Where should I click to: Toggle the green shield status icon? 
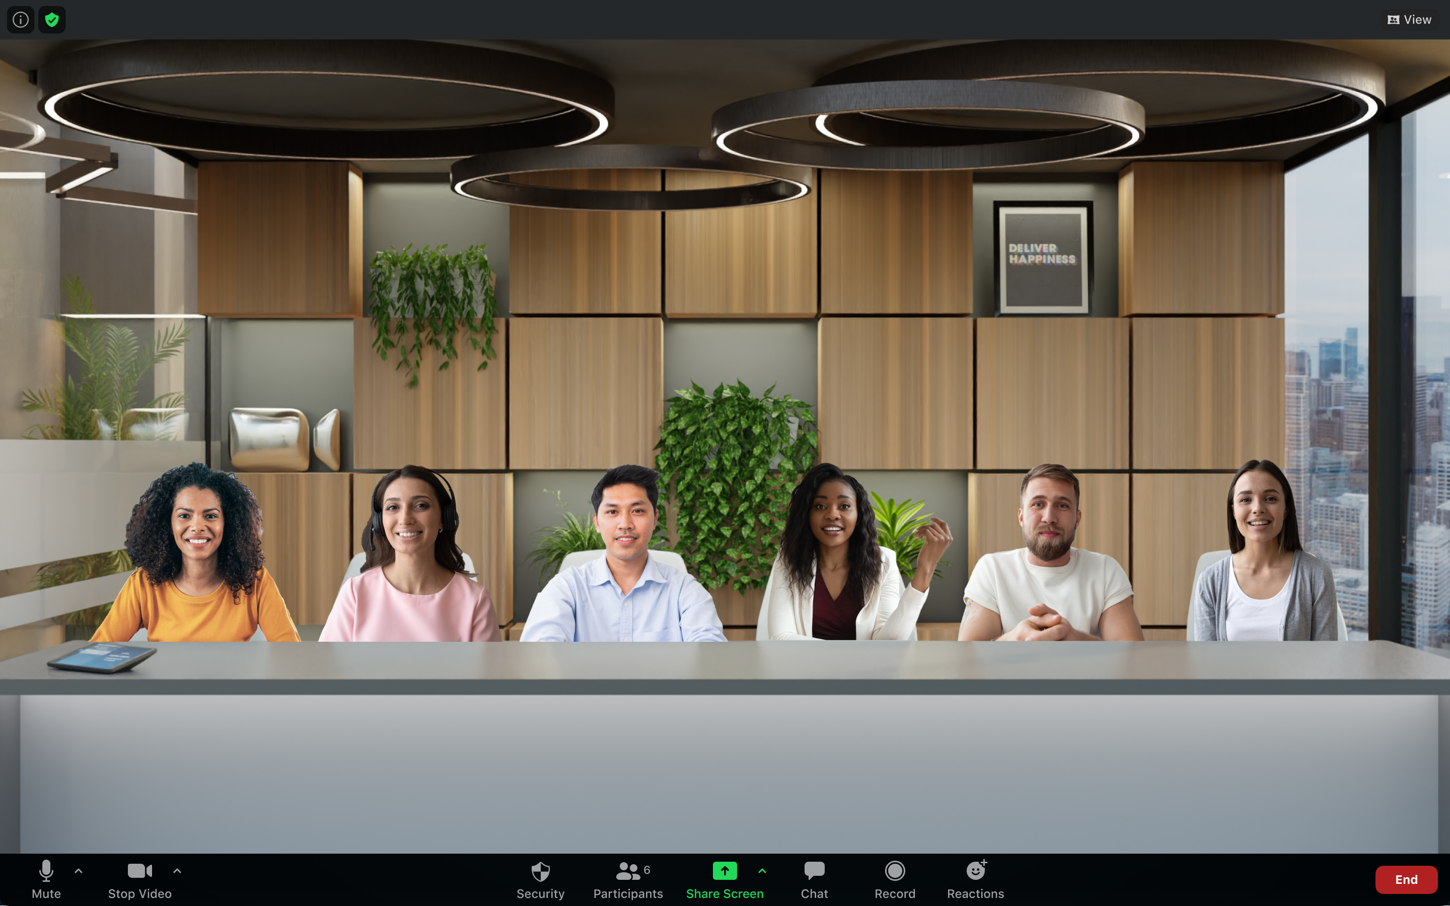pyautogui.click(x=52, y=19)
